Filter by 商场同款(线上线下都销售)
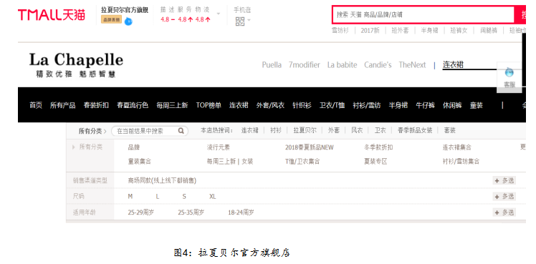Viewport: 536px width, 264px height. tap(163, 181)
